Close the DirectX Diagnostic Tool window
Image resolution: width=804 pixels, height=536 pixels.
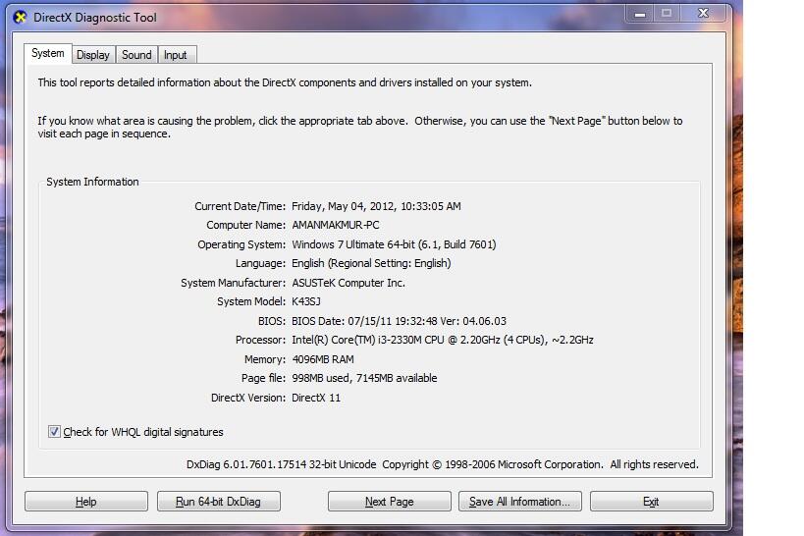point(703,14)
